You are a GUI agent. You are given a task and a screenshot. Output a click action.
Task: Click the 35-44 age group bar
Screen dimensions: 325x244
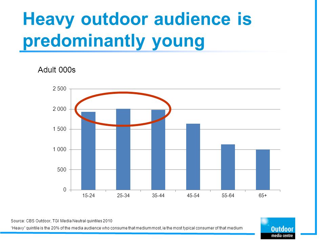[x=158, y=150]
